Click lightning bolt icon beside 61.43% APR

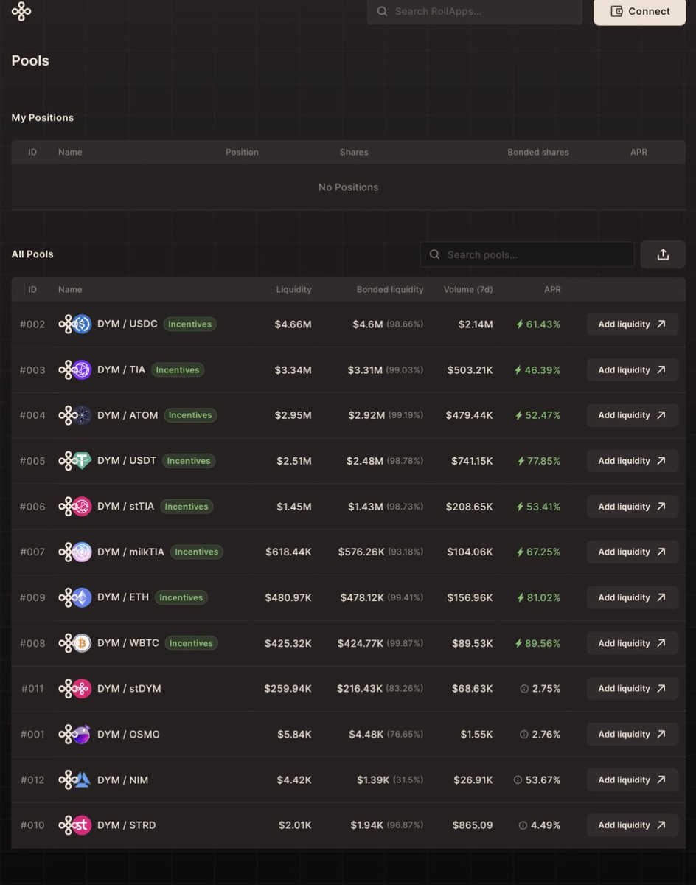(x=520, y=324)
